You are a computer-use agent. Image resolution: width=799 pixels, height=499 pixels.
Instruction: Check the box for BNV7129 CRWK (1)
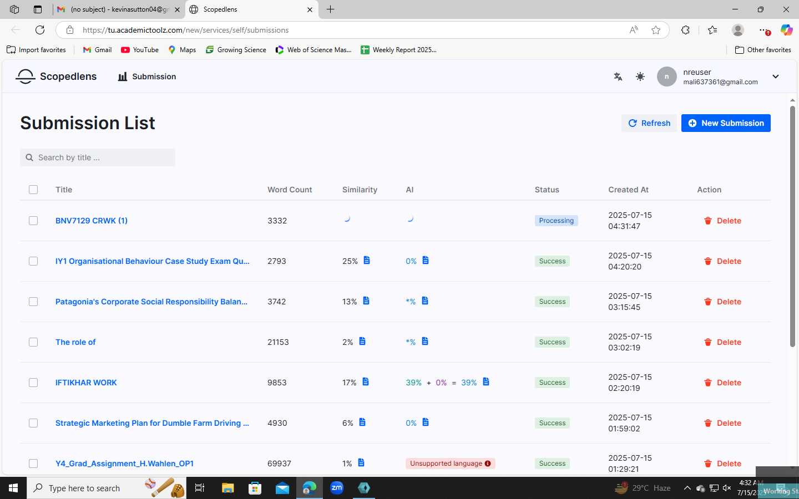[33, 221]
